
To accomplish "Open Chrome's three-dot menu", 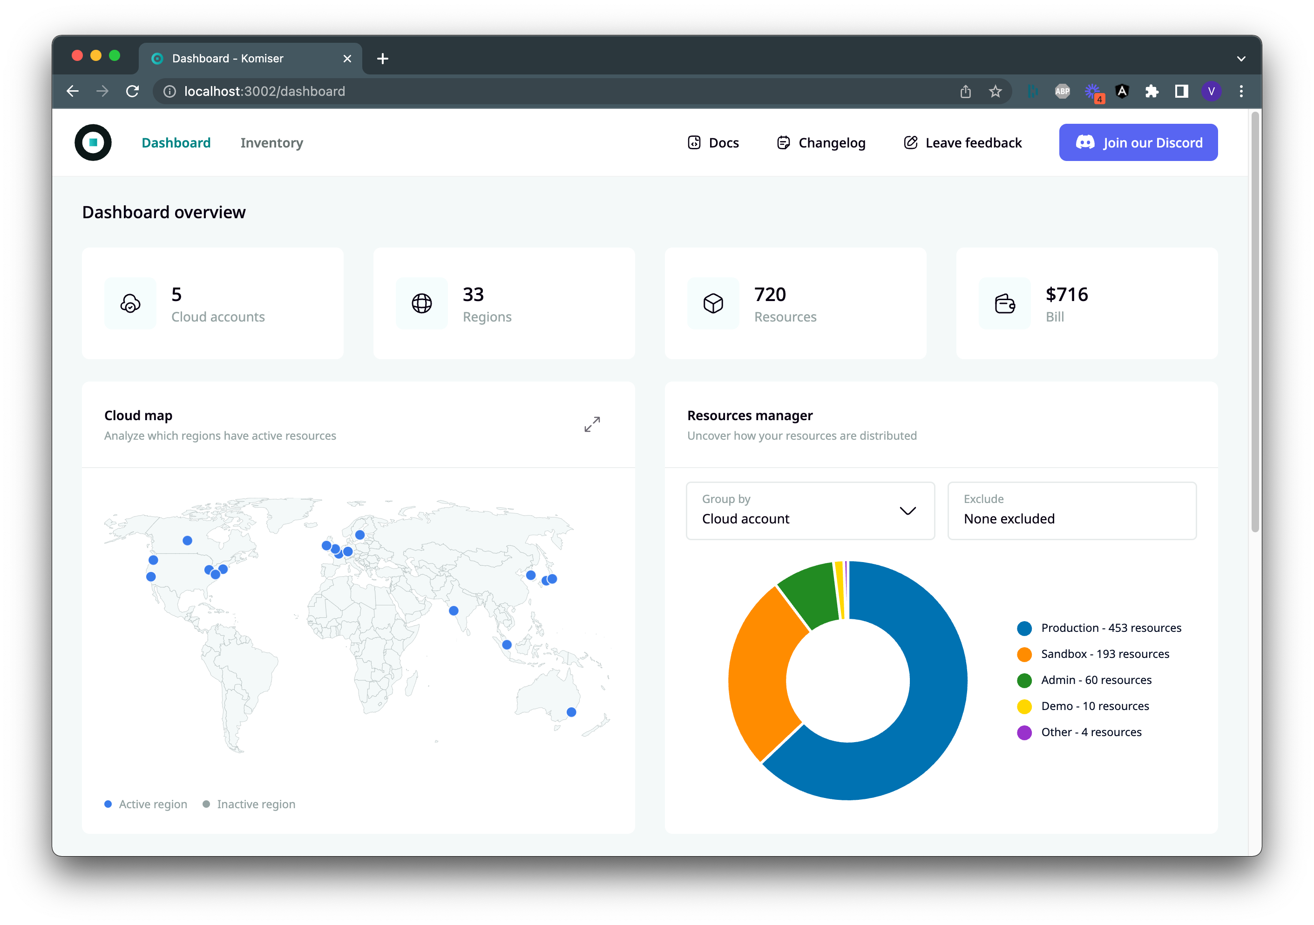I will click(x=1241, y=92).
